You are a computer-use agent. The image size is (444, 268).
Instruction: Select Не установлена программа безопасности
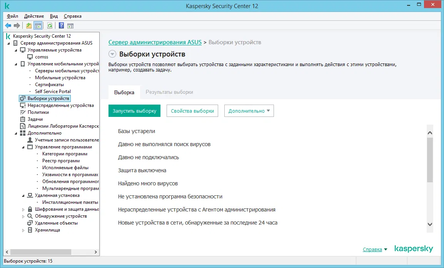coord(170,196)
